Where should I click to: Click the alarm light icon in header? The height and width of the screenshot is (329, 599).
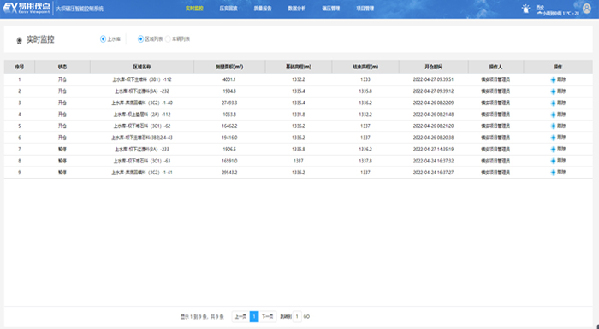point(526,9)
